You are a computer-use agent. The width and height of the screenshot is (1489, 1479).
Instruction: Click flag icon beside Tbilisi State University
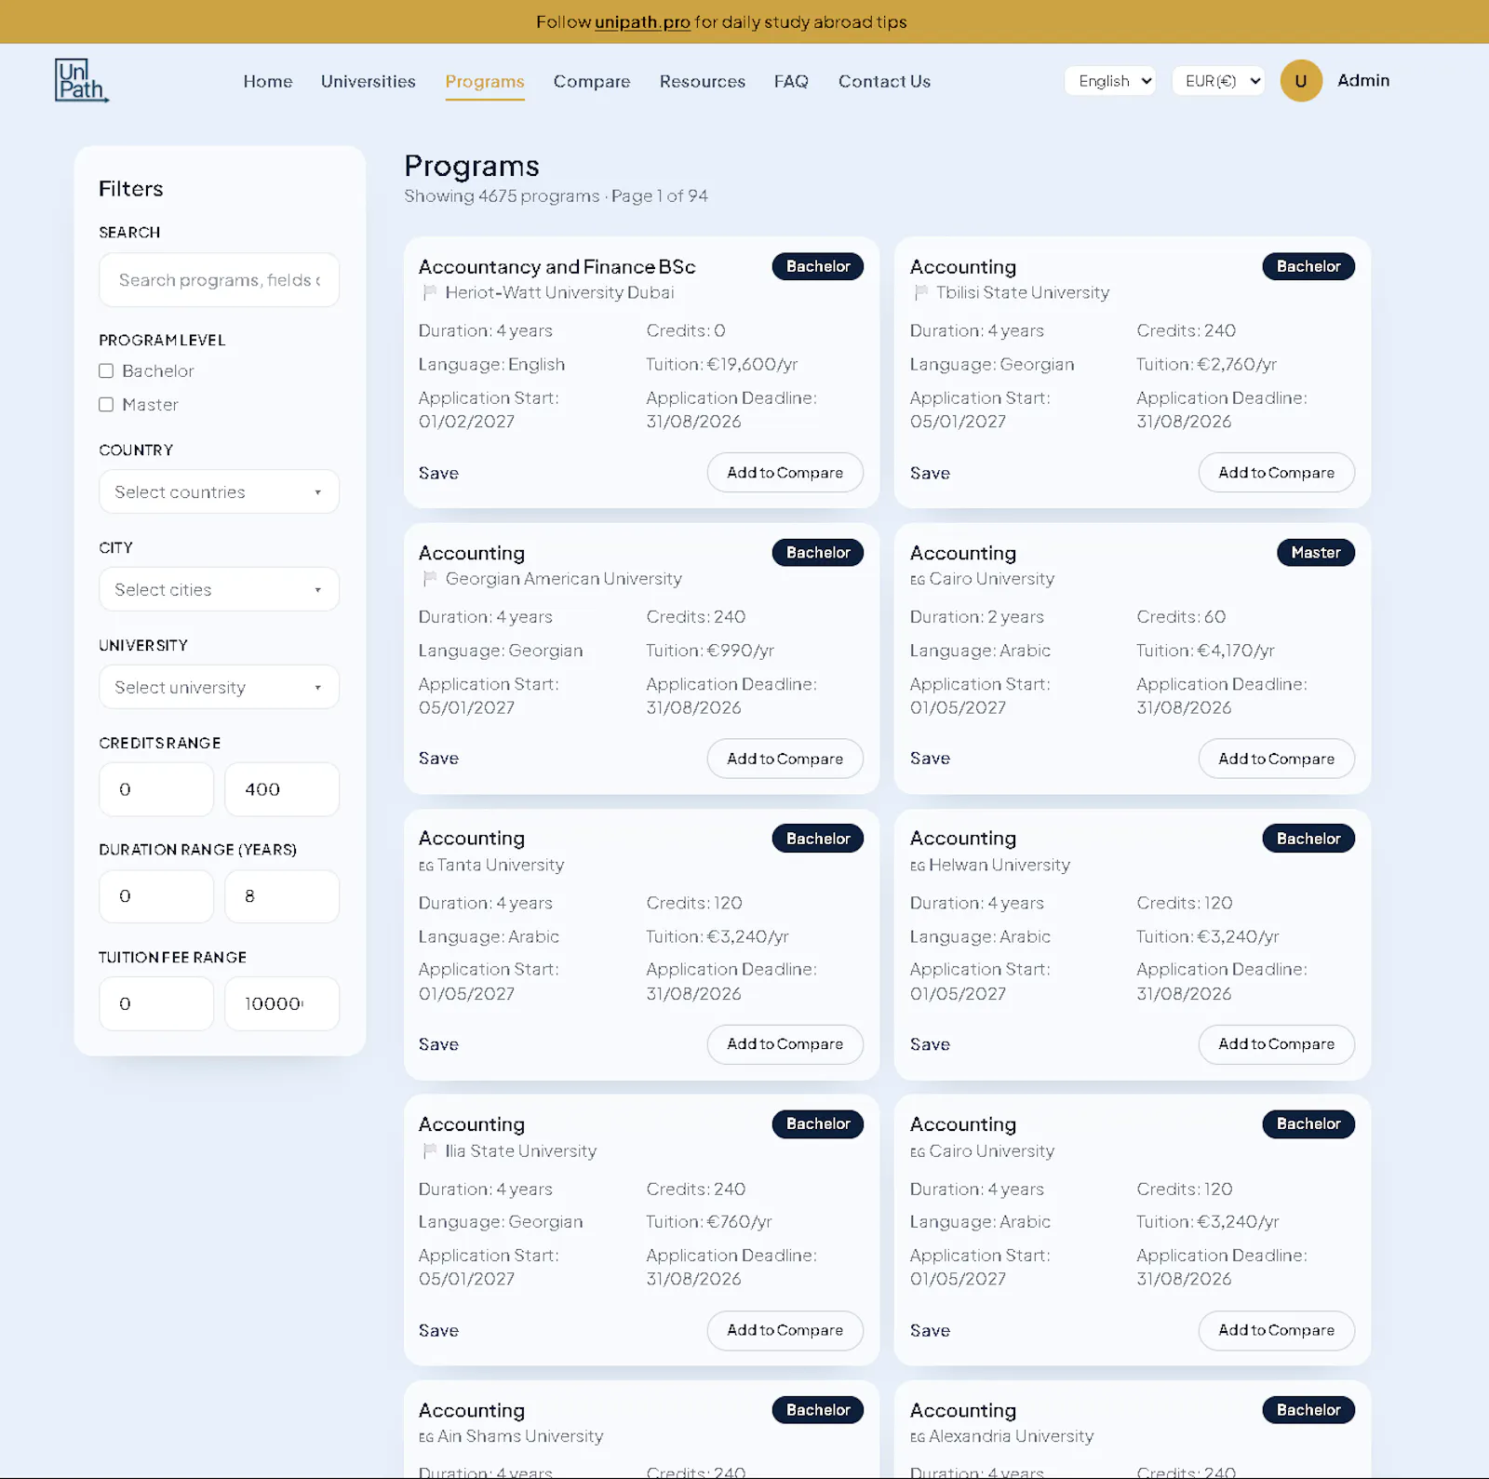point(921,292)
